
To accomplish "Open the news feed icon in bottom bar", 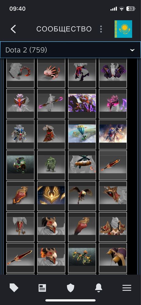I will click(x=42, y=288).
